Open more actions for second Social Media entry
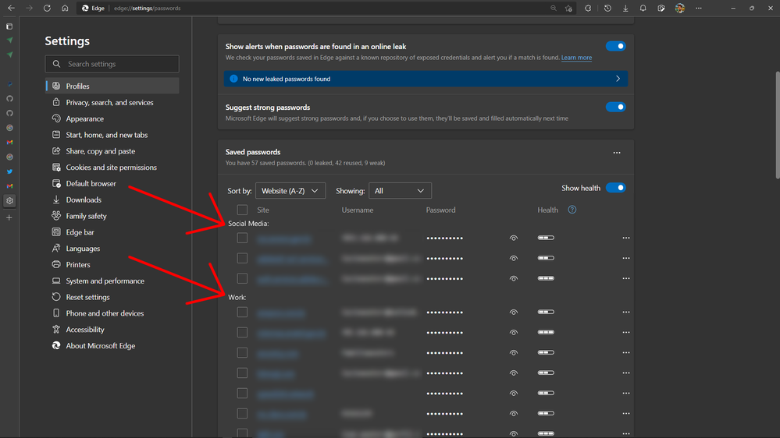Viewport: 780px width, 438px height. 625,258
